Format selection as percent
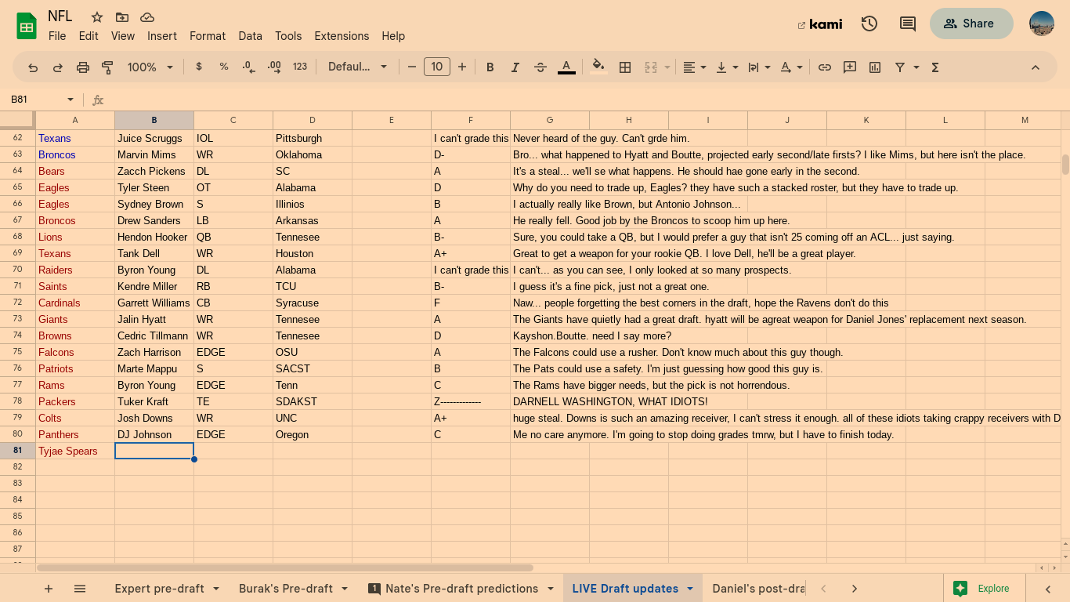This screenshot has height=602, width=1070. [224, 67]
